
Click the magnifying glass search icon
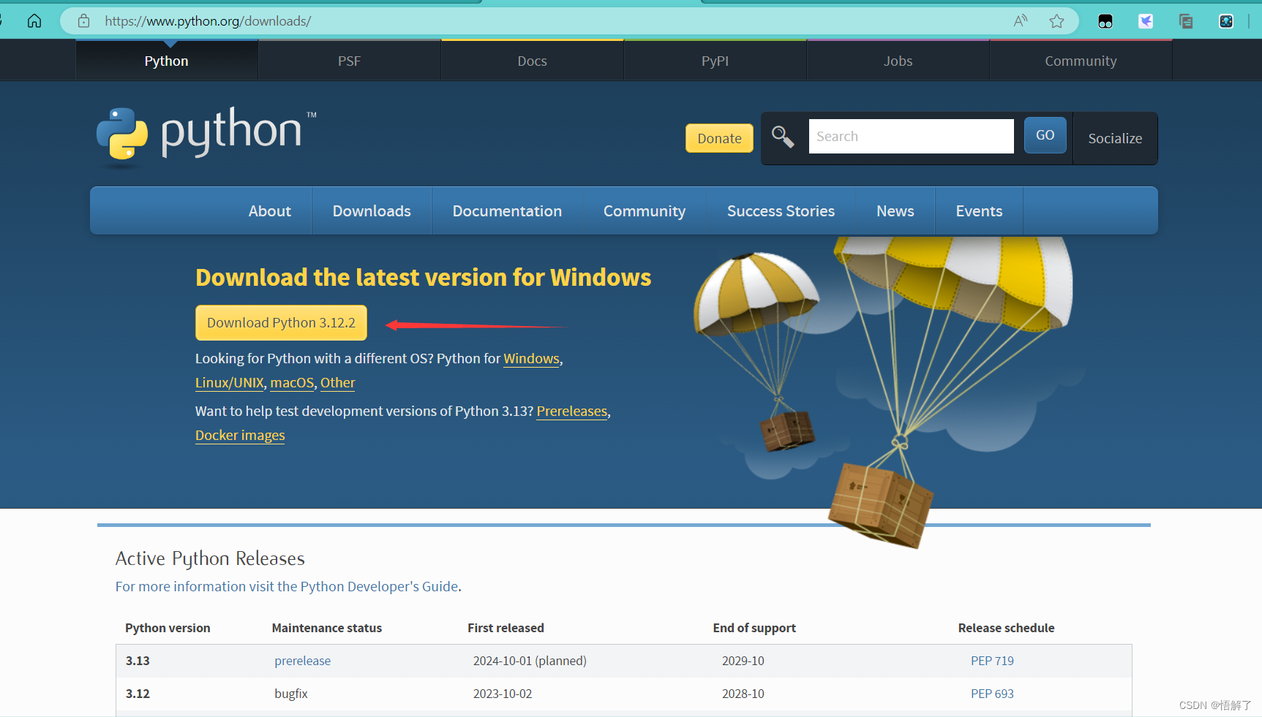tap(783, 137)
